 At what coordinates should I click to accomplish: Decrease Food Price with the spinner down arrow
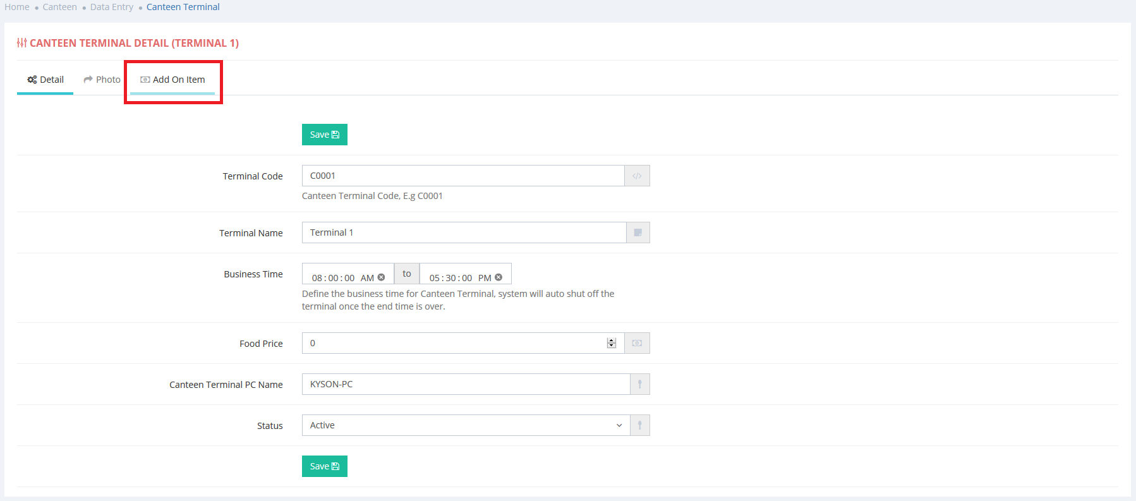611,346
